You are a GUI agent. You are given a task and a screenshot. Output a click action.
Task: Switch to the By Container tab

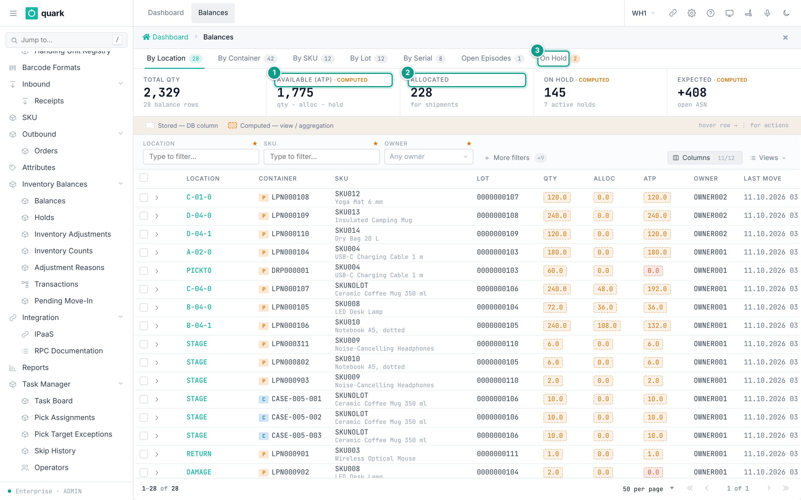tap(247, 59)
